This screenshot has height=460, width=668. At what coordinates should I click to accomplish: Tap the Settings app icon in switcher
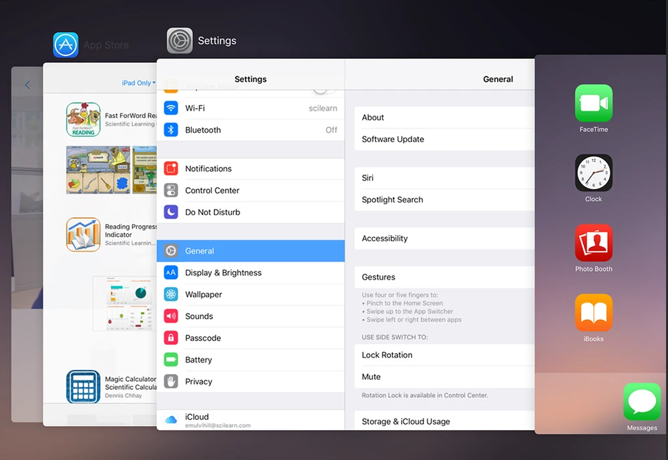click(180, 41)
